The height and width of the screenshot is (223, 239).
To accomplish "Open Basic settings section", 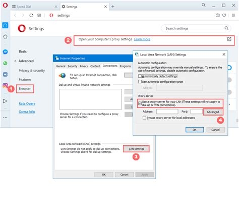I will coord(23,51).
